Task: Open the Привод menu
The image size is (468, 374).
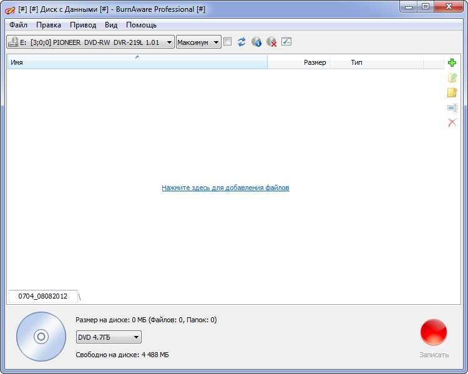Action: pos(83,25)
